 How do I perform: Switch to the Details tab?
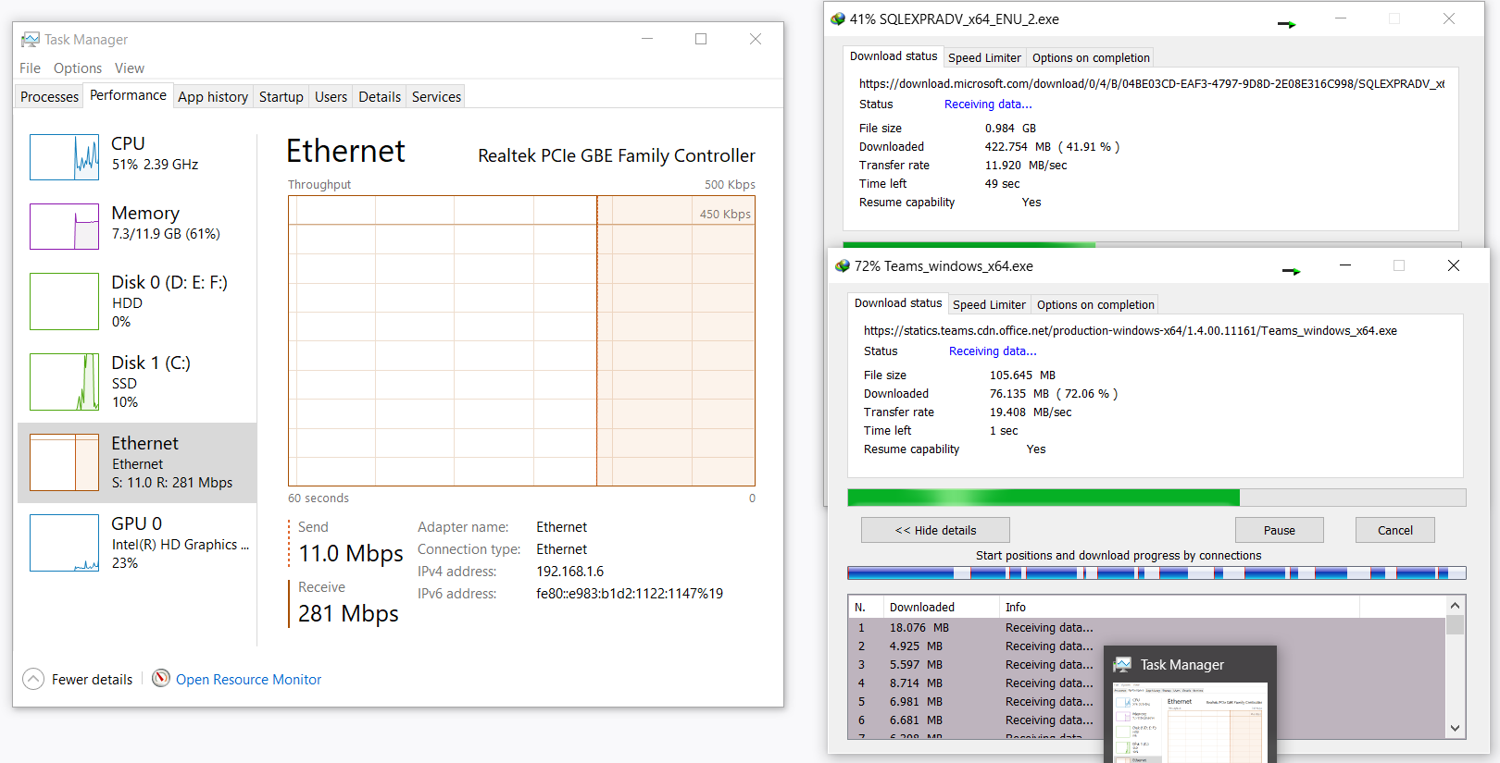pyautogui.click(x=380, y=96)
